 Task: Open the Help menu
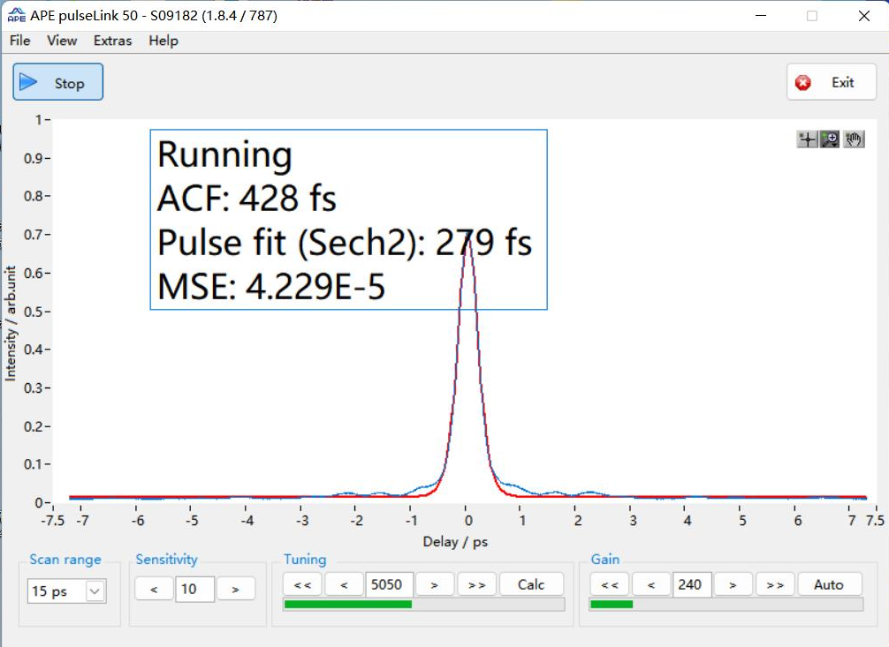163,41
